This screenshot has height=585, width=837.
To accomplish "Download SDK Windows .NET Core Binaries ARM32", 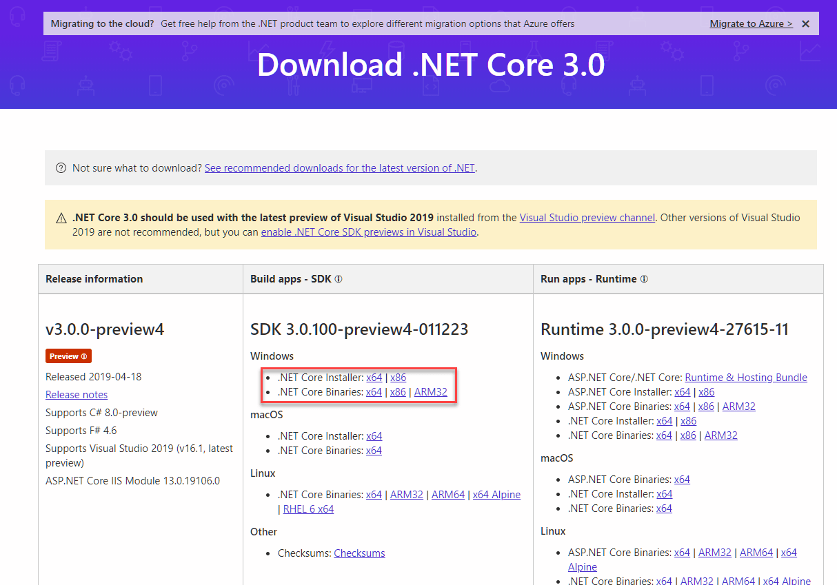I will click(x=431, y=392).
